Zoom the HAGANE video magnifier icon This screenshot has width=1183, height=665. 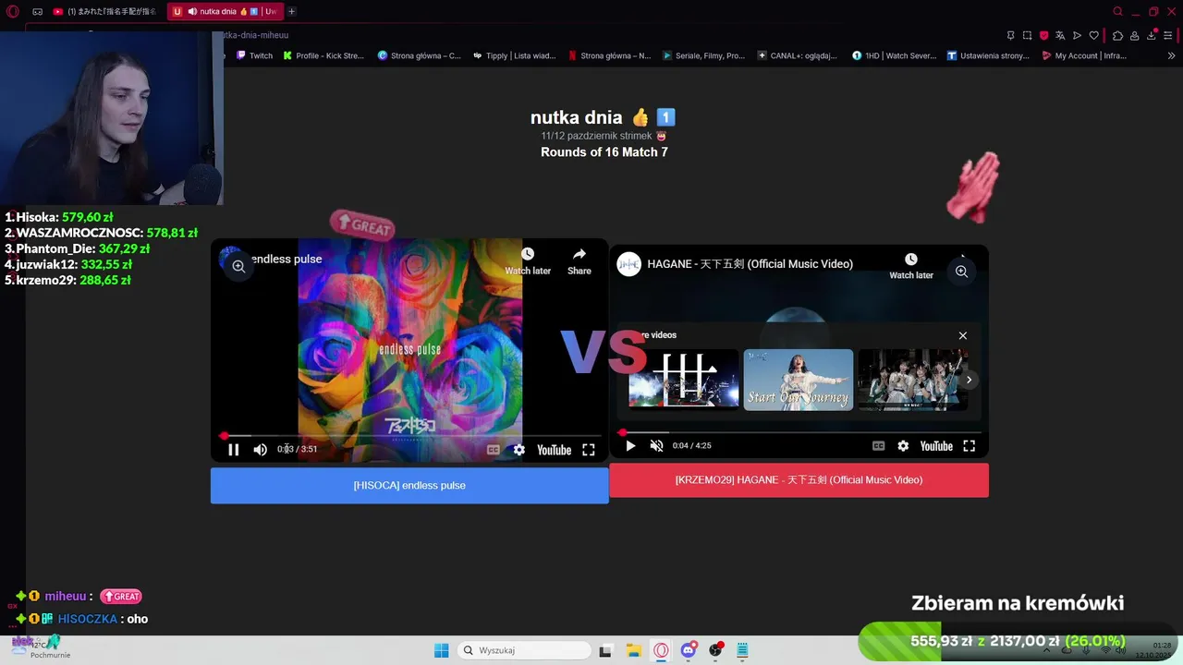click(961, 272)
